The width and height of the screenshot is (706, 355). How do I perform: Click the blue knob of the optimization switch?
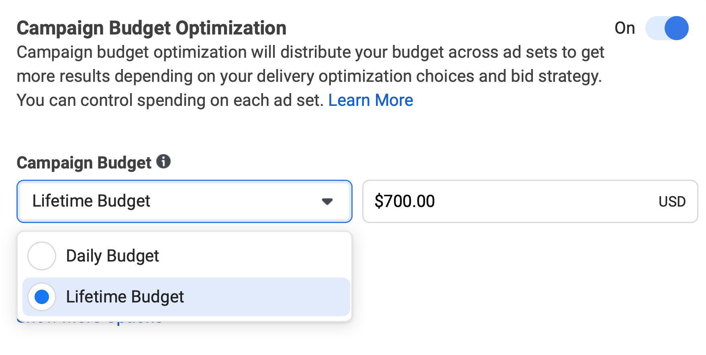pos(676,28)
